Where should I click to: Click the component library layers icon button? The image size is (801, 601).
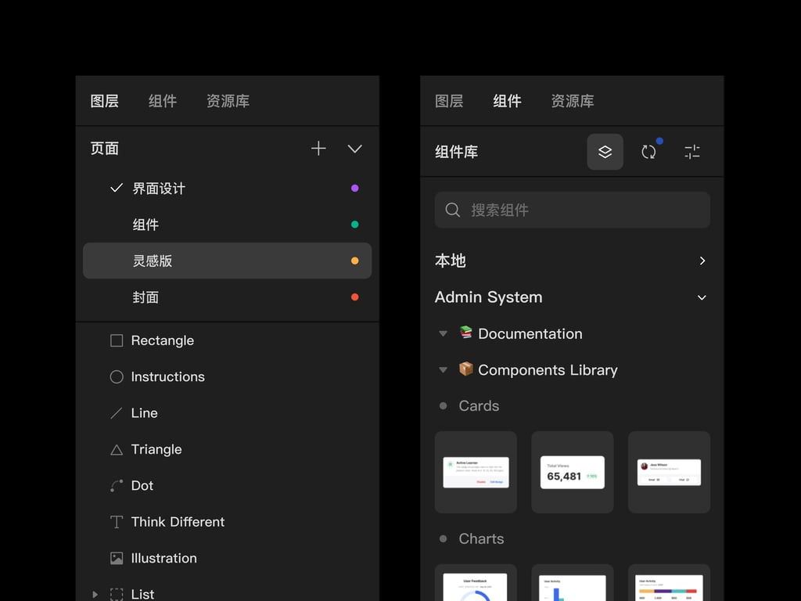point(605,152)
